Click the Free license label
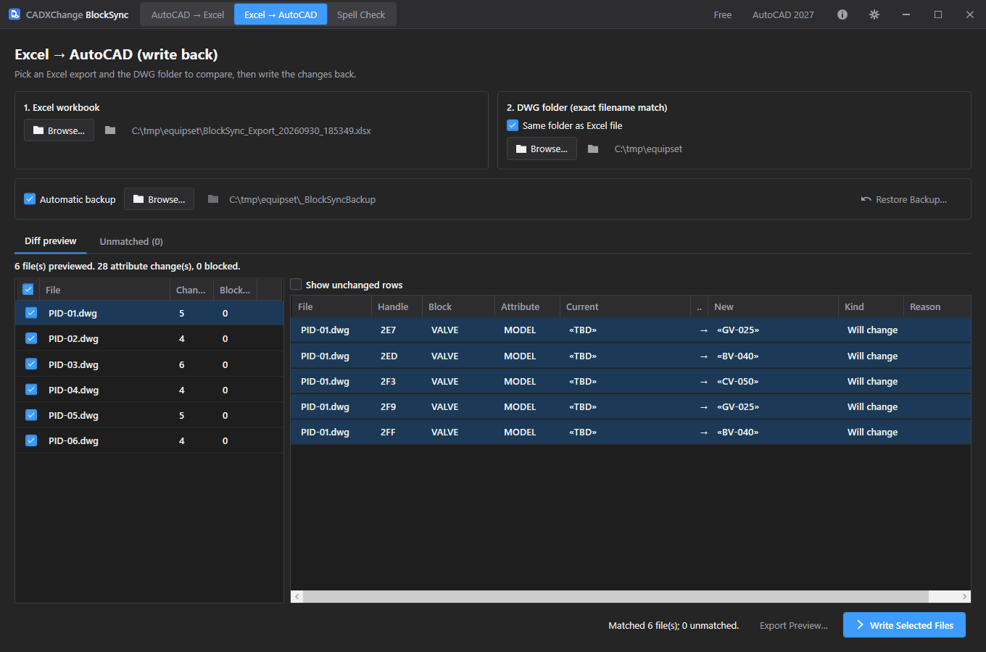 coord(723,14)
